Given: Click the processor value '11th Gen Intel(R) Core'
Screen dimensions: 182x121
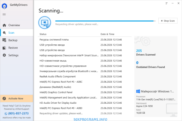Looking at the screenshot, I should click(x=156, y=100).
